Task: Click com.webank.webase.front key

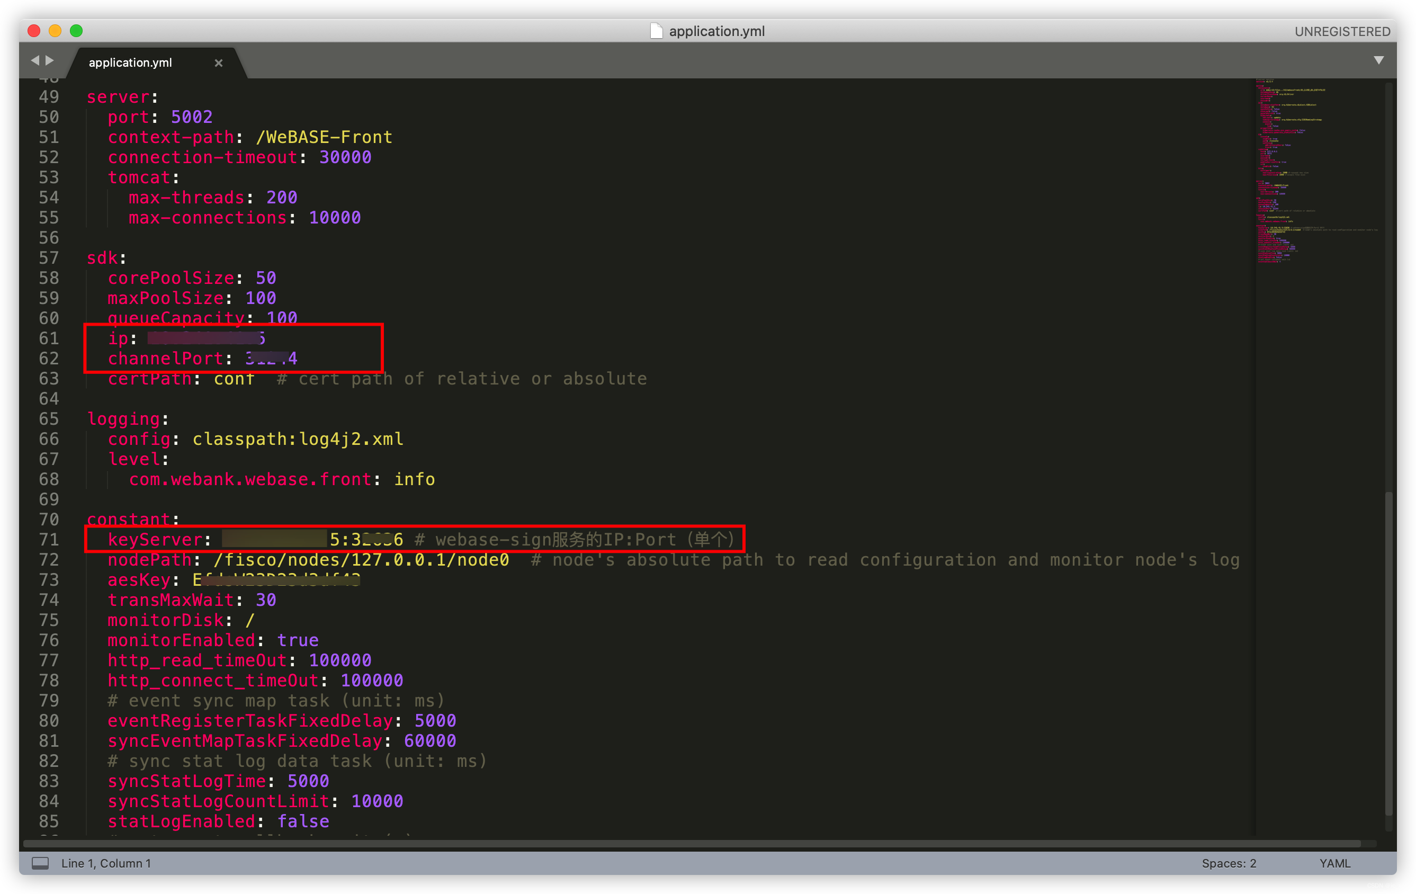Action: [x=250, y=479]
